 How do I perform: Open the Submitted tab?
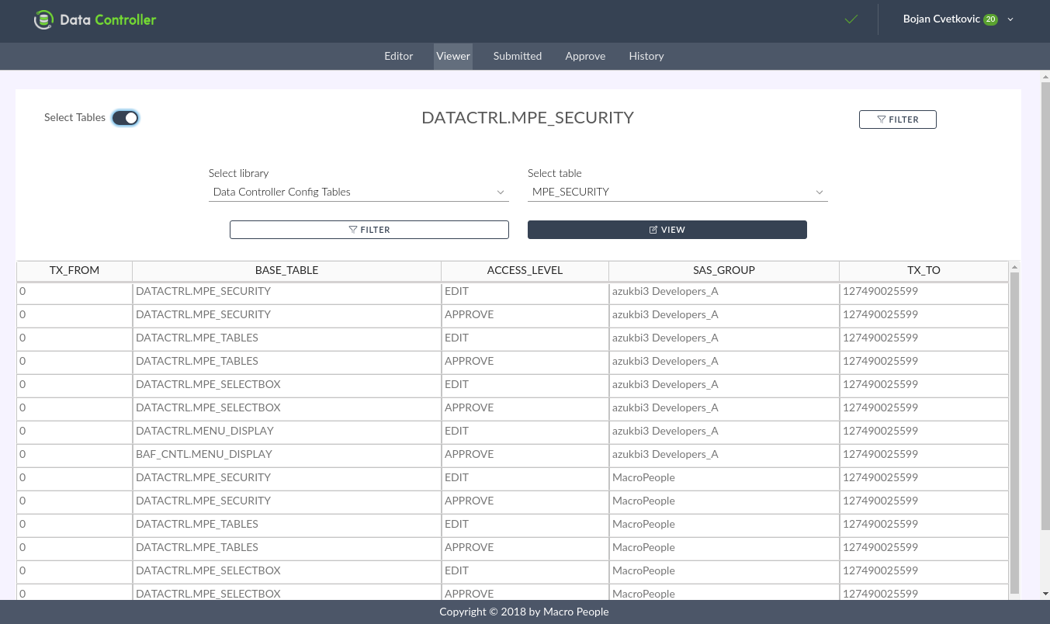pyautogui.click(x=517, y=56)
